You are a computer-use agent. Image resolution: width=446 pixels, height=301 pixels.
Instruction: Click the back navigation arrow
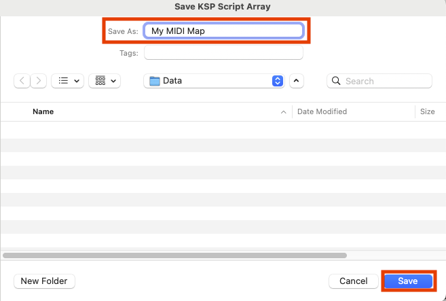[22, 81]
